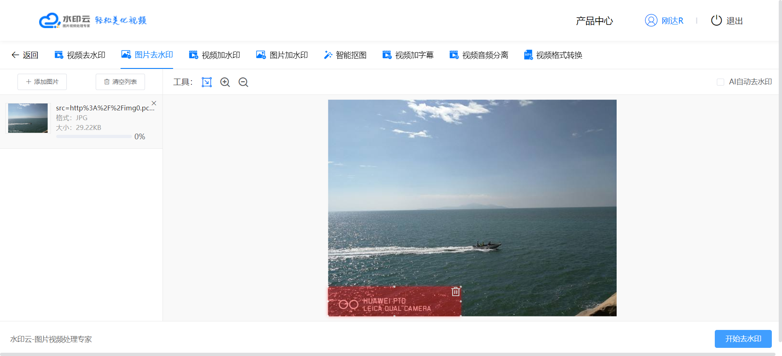Go to 视频加字幕 tab
Viewport: 782px width, 356px height.
(x=408, y=55)
